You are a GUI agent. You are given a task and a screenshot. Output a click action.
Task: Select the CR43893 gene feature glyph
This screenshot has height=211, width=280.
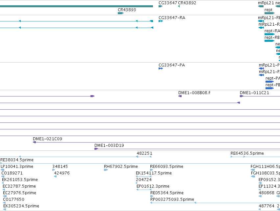tap(121, 13)
